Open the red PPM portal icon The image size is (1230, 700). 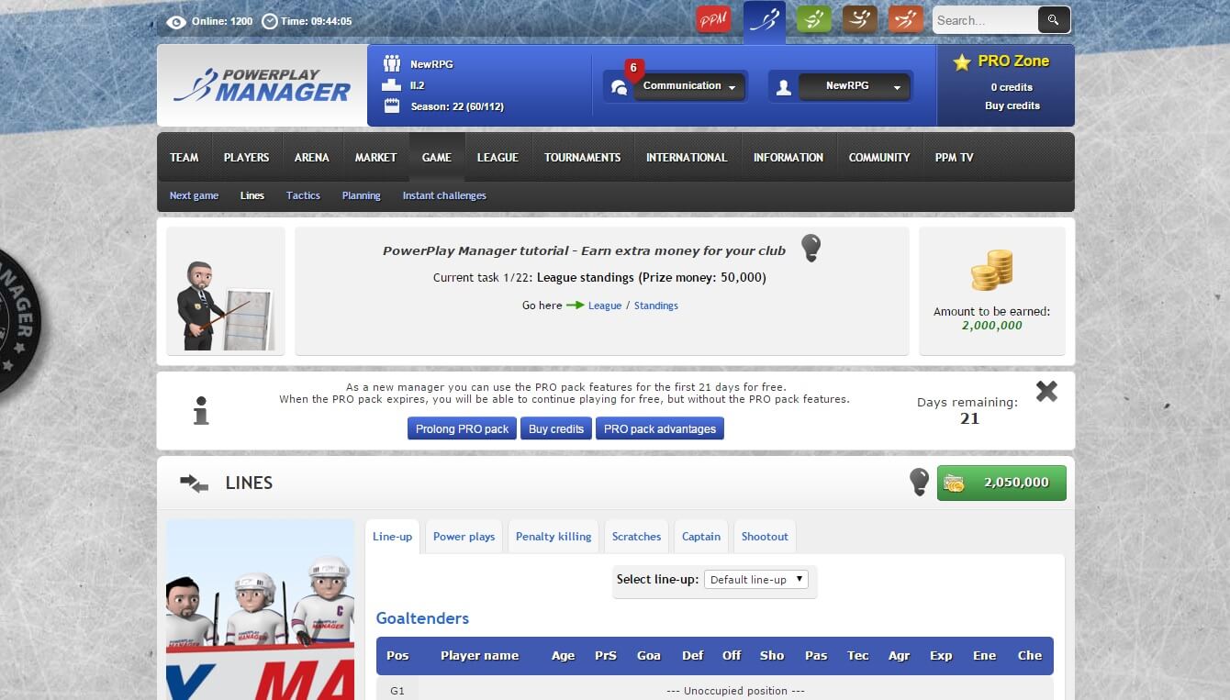click(713, 19)
